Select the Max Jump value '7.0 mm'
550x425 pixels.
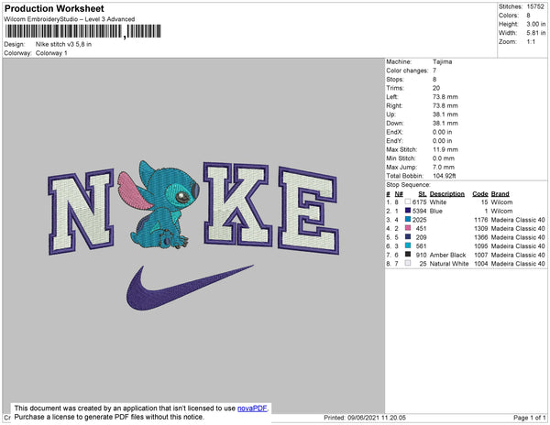(444, 167)
